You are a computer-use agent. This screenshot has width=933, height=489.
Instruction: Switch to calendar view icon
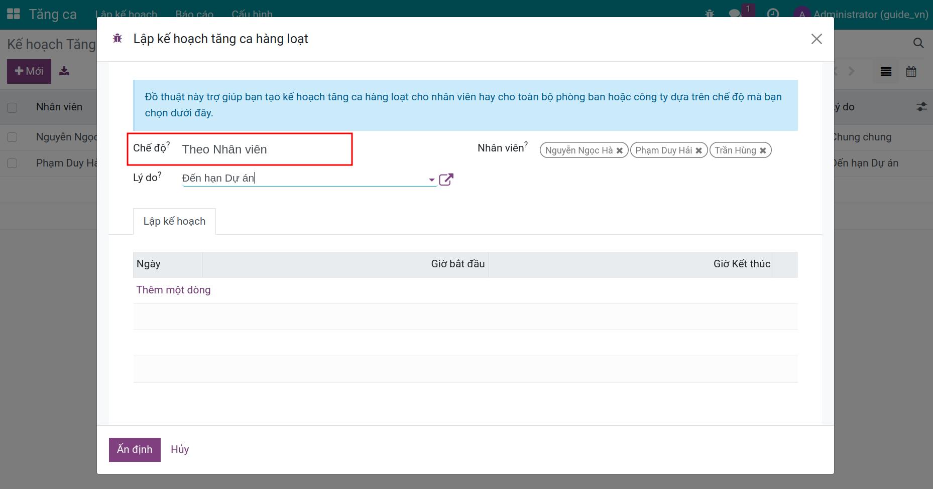(911, 72)
